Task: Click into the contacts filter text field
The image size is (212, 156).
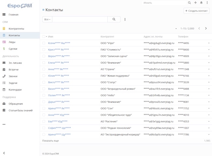Action: tap(80, 20)
